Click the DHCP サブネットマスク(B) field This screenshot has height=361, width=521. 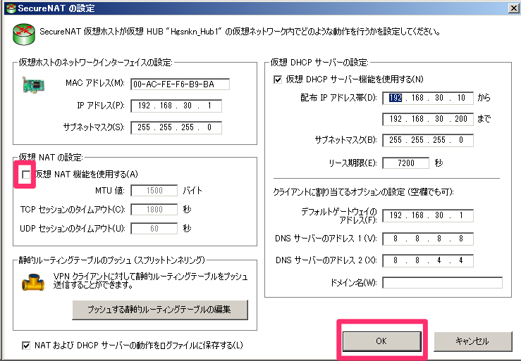pyautogui.click(x=428, y=140)
